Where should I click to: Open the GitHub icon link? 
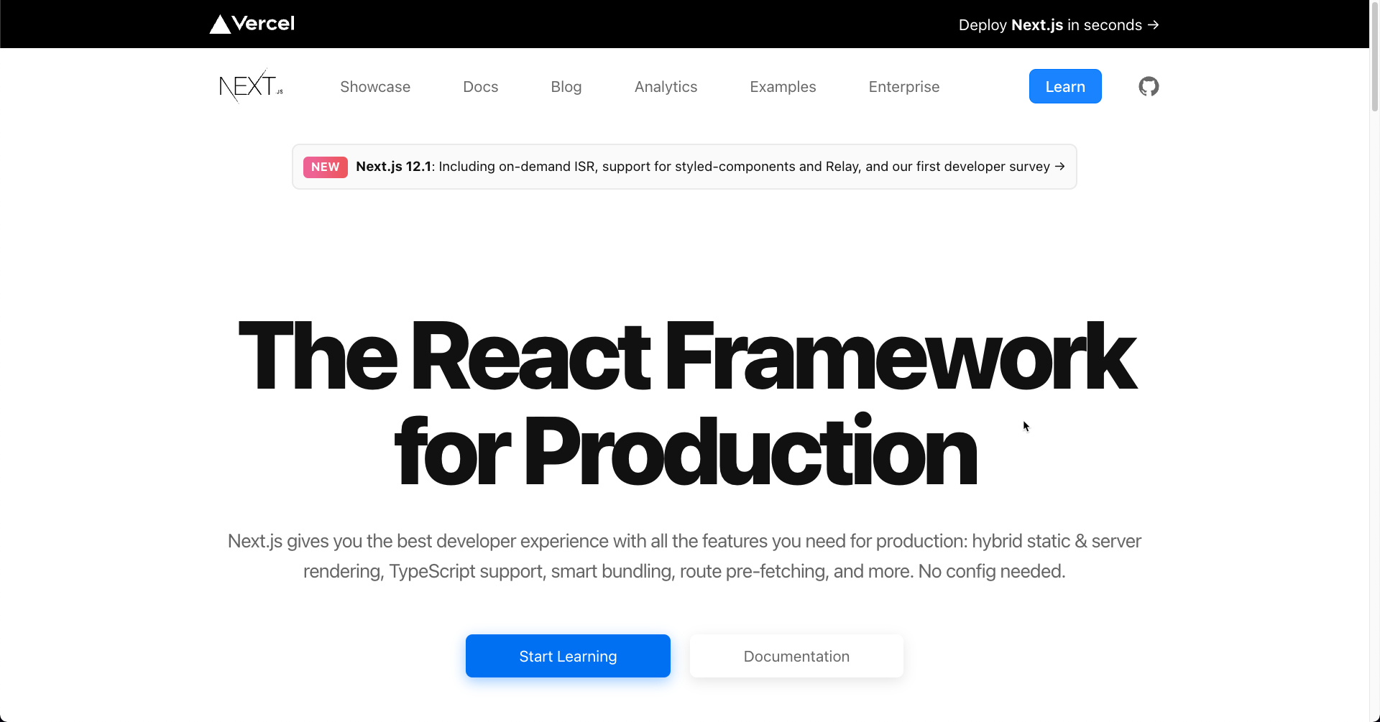pos(1149,86)
